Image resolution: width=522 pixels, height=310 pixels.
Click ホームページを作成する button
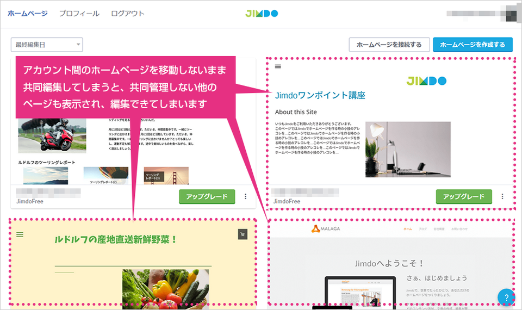(x=473, y=45)
